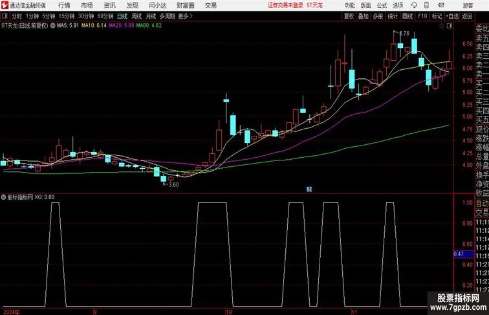Expand the dropdown beside 股标指标网 XG indicator
Viewport: 489px width, 315px height.
(x=3, y=197)
